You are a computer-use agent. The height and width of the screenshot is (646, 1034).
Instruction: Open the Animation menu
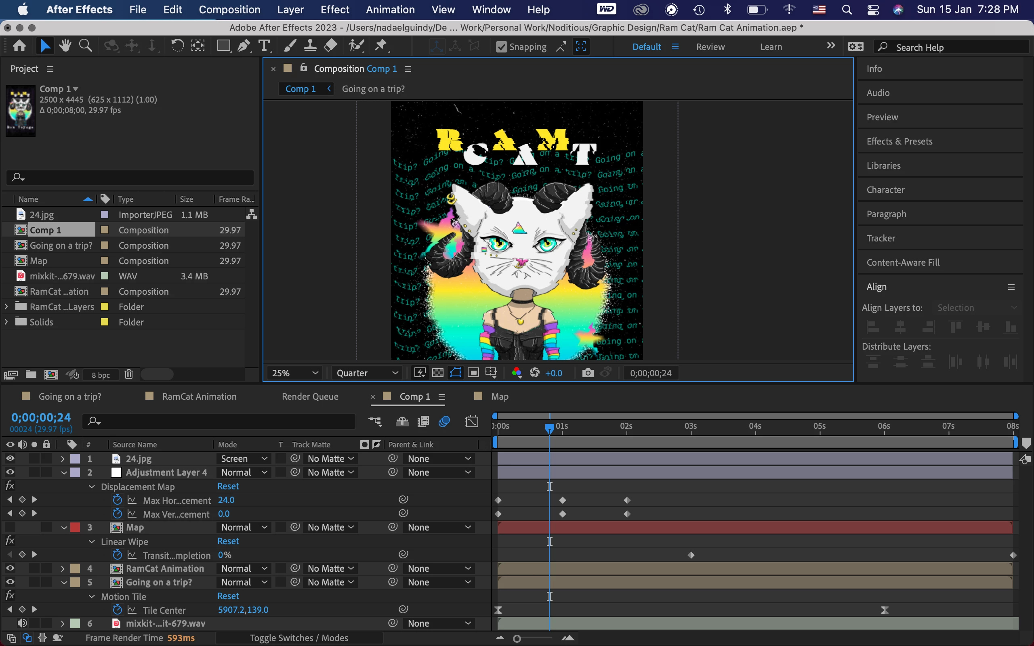click(x=390, y=9)
